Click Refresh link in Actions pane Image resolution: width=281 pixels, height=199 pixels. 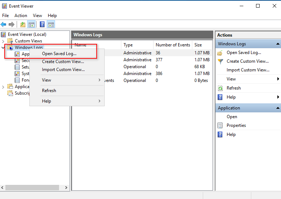(x=234, y=88)
